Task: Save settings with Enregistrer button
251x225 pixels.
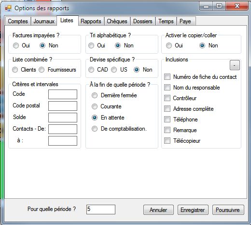Action: tap(193, 210)
